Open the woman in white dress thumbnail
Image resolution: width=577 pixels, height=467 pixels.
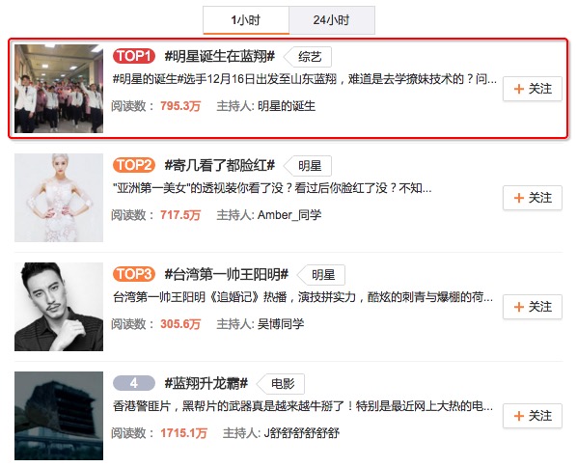coord(59,198)
